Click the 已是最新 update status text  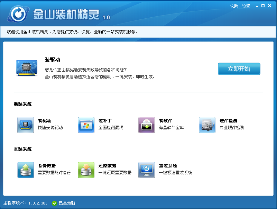tap(67, 203)
